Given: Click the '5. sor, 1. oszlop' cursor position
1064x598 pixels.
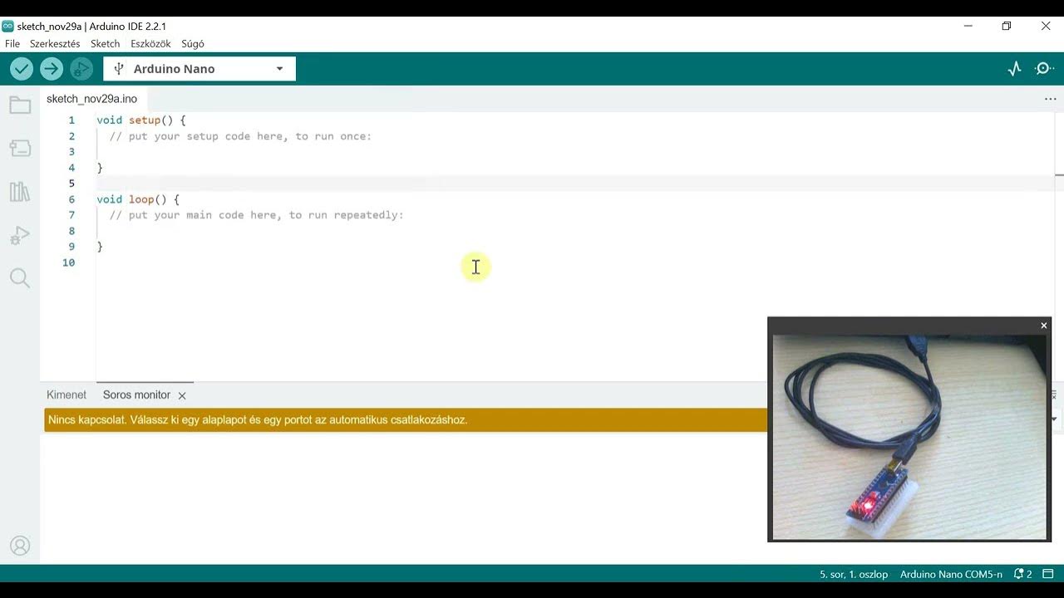Looking at the screenshot, I should [854, 574].
